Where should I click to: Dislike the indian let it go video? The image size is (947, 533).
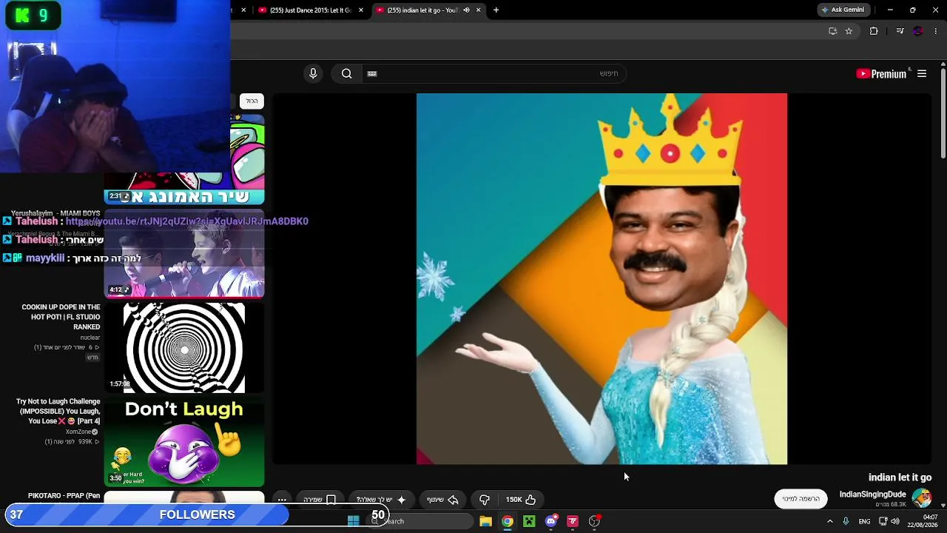coord(485,500)
